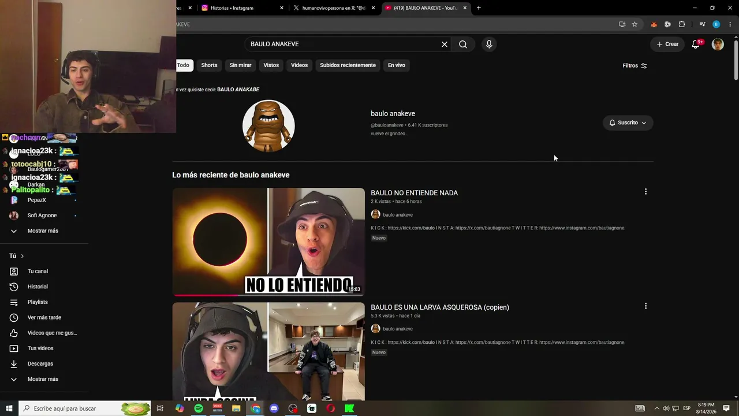Screen dimensions: 739x416
Task: Show hidden system tray icons
Action: tap(656, 408)
